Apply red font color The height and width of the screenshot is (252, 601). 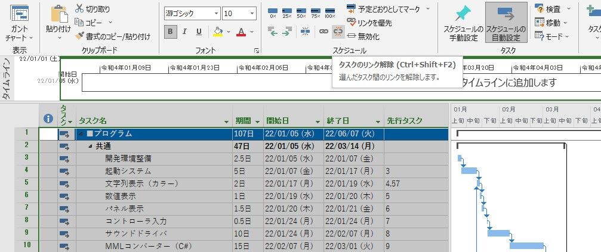[241, 32]
